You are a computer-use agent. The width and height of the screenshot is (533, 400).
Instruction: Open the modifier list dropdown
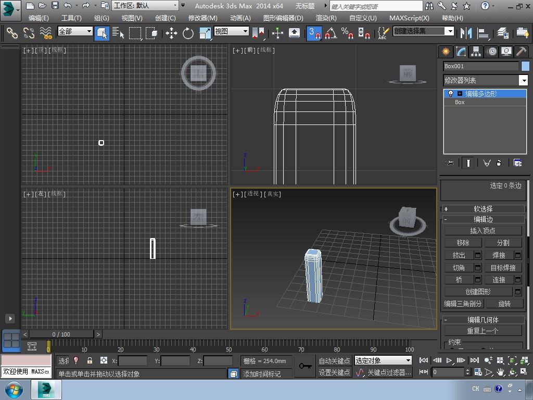pyautogui.click(x=524, y=80)
